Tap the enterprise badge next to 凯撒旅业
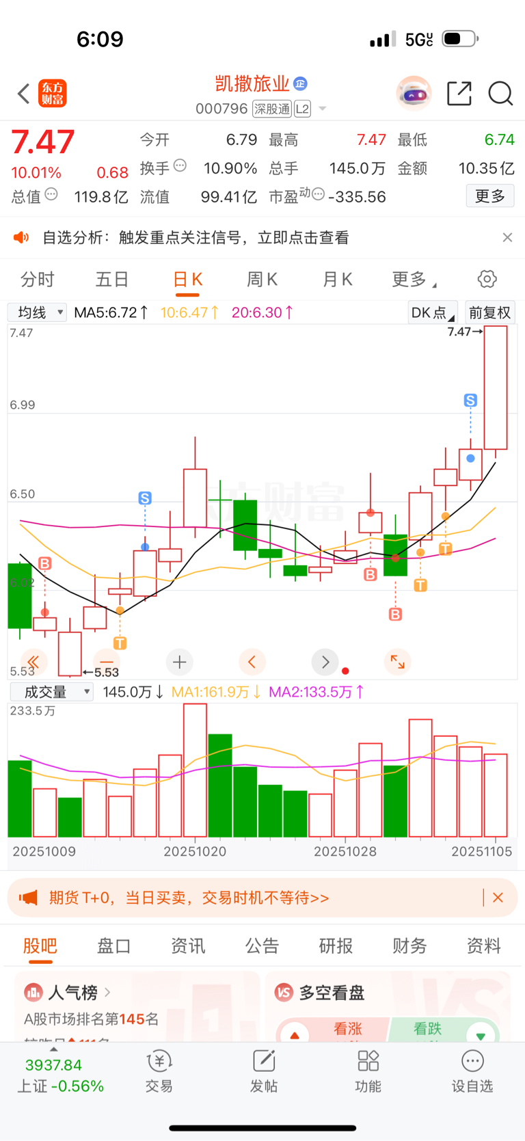This screenshot has width=525, height=1141. click(x=300, y=83)
